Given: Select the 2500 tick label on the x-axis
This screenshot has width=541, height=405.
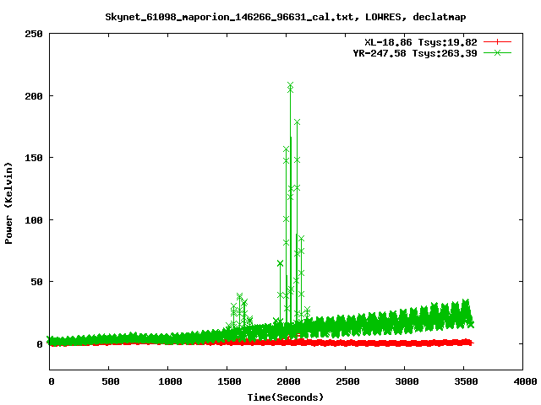Looking at the screenshot, I should pos(346,381).
